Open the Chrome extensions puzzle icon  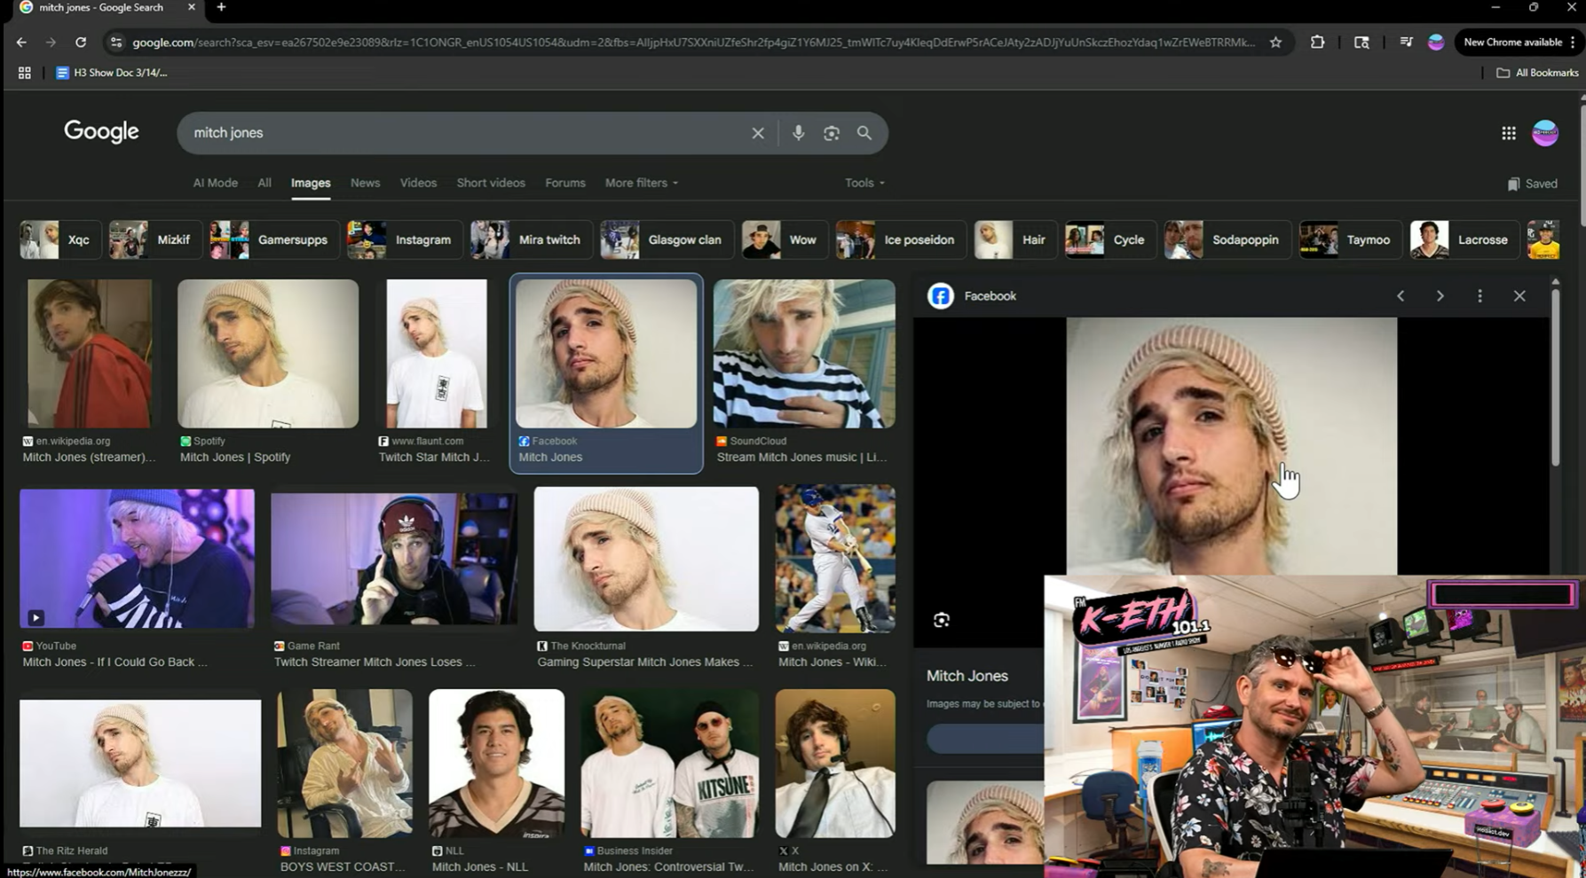click(x=1317, y=42)
